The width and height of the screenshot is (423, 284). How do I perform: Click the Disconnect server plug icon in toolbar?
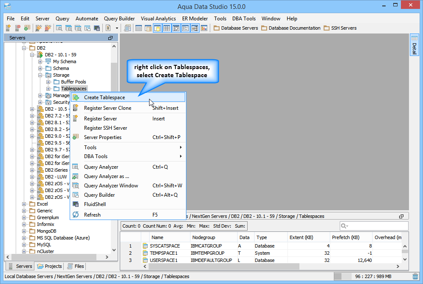tap(48, 28)
